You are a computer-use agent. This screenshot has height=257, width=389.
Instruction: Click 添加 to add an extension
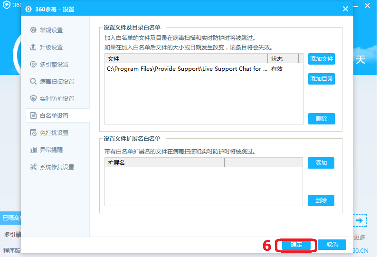pos(321,163)
